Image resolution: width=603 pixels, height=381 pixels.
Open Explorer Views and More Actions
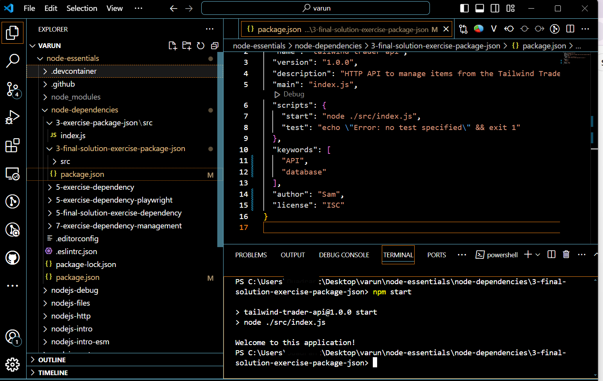point(210,29)
